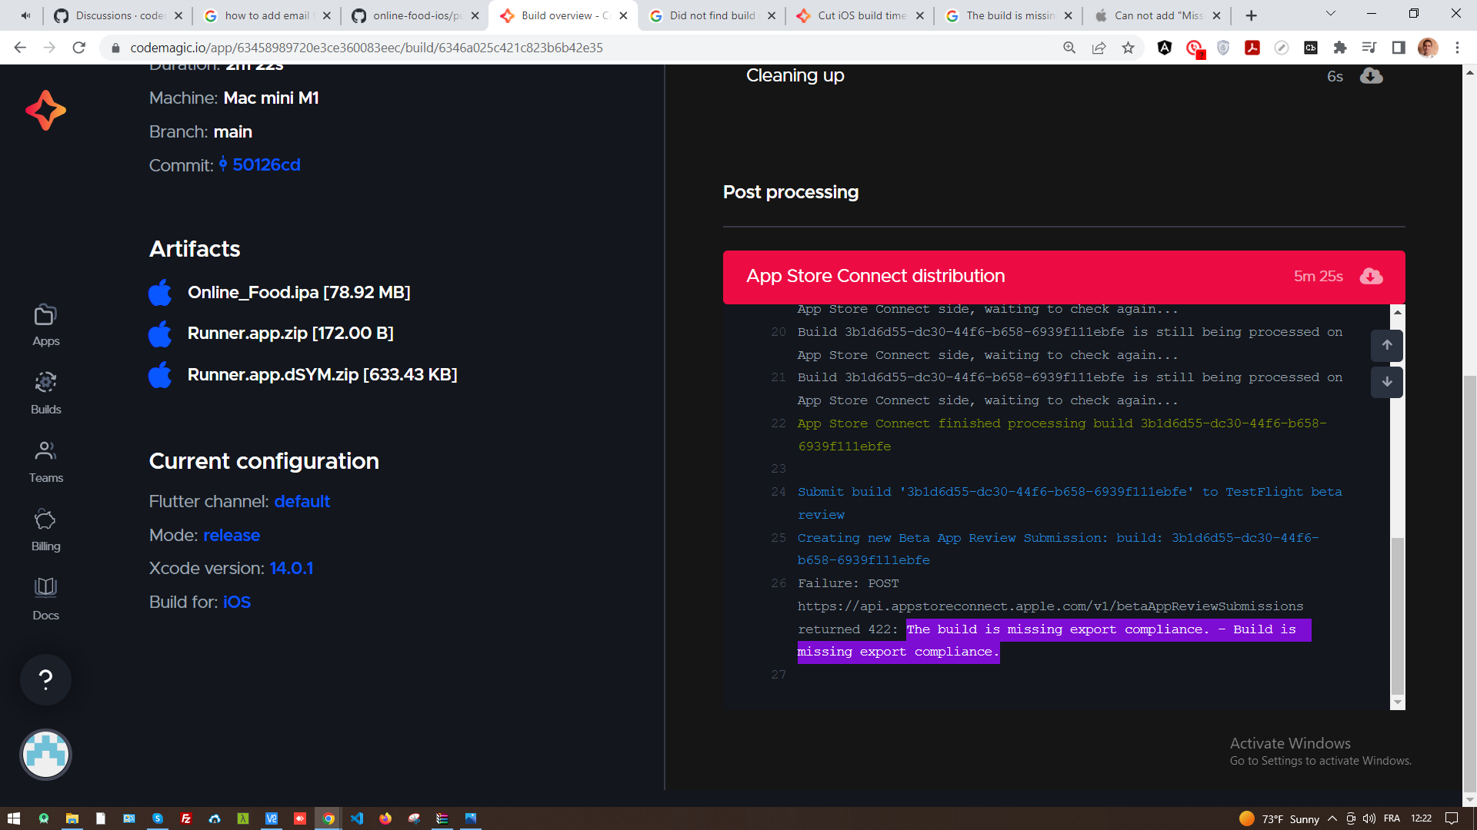Reload the current page
1477x830 pixels.
pyautogui.click(x=78, y=48)
